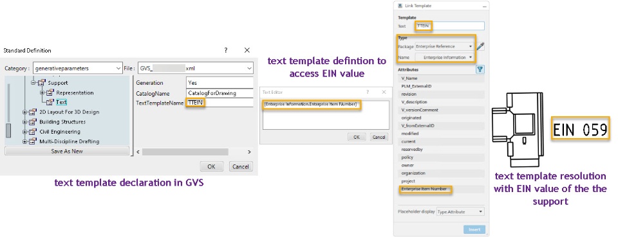Click the horizontal scrollbar thumb in properties pane
The image size is (618, 237).
pos(185,152)
